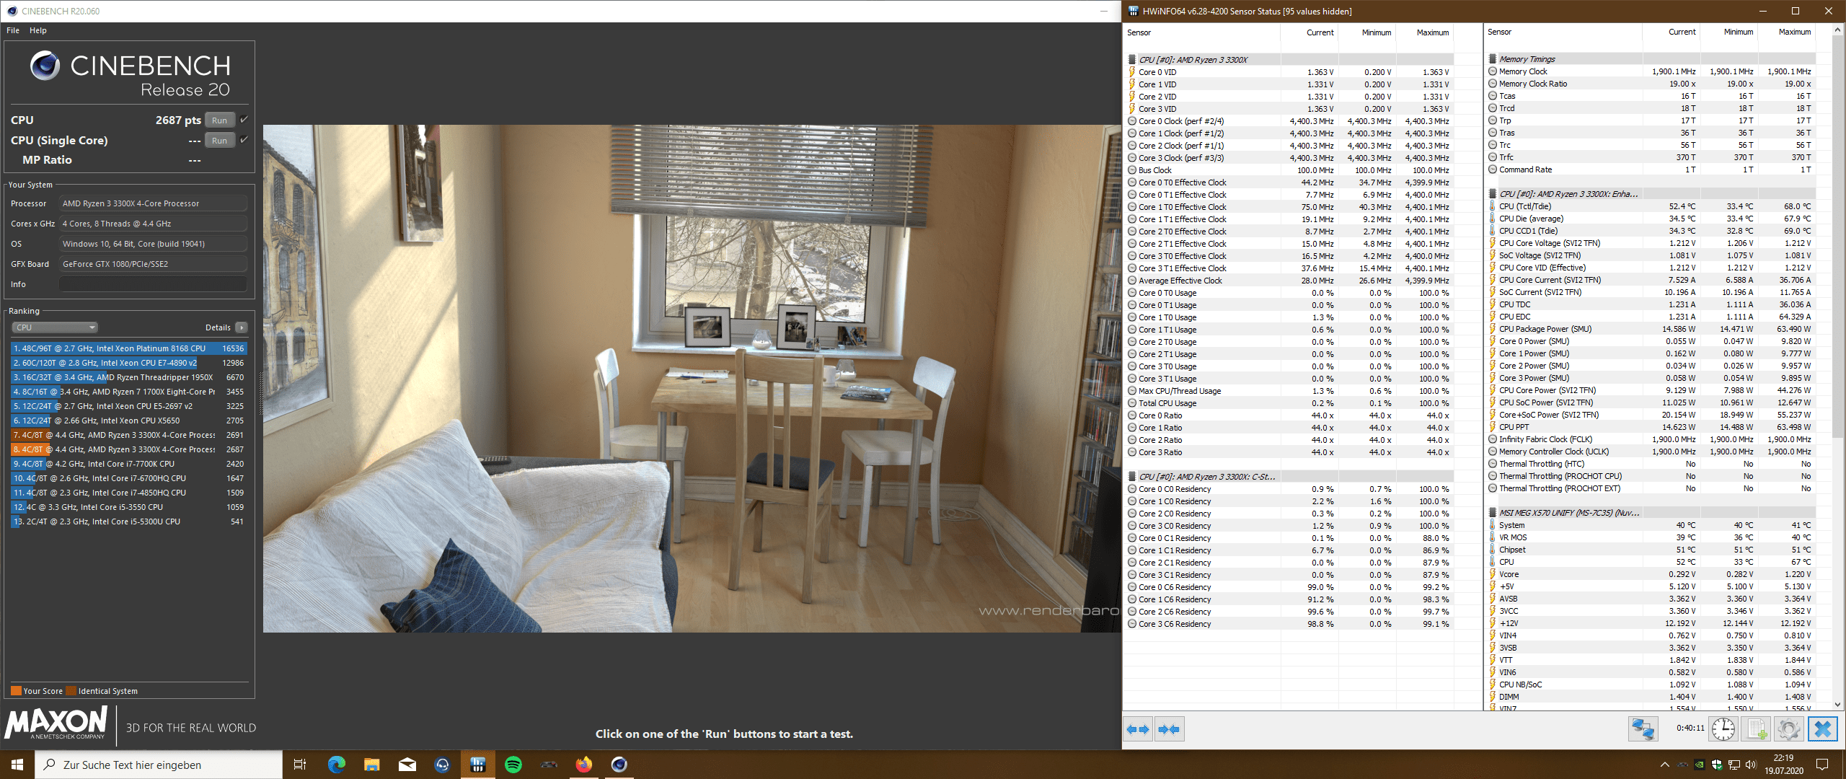The width and height of the screenshot is (1846, 779).
Task: Collapse the Memory Timings sensor group
Action: coord(1527,59)
